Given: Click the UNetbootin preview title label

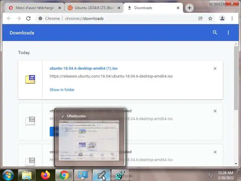Looking at the screenshot, I should [77, 116].
